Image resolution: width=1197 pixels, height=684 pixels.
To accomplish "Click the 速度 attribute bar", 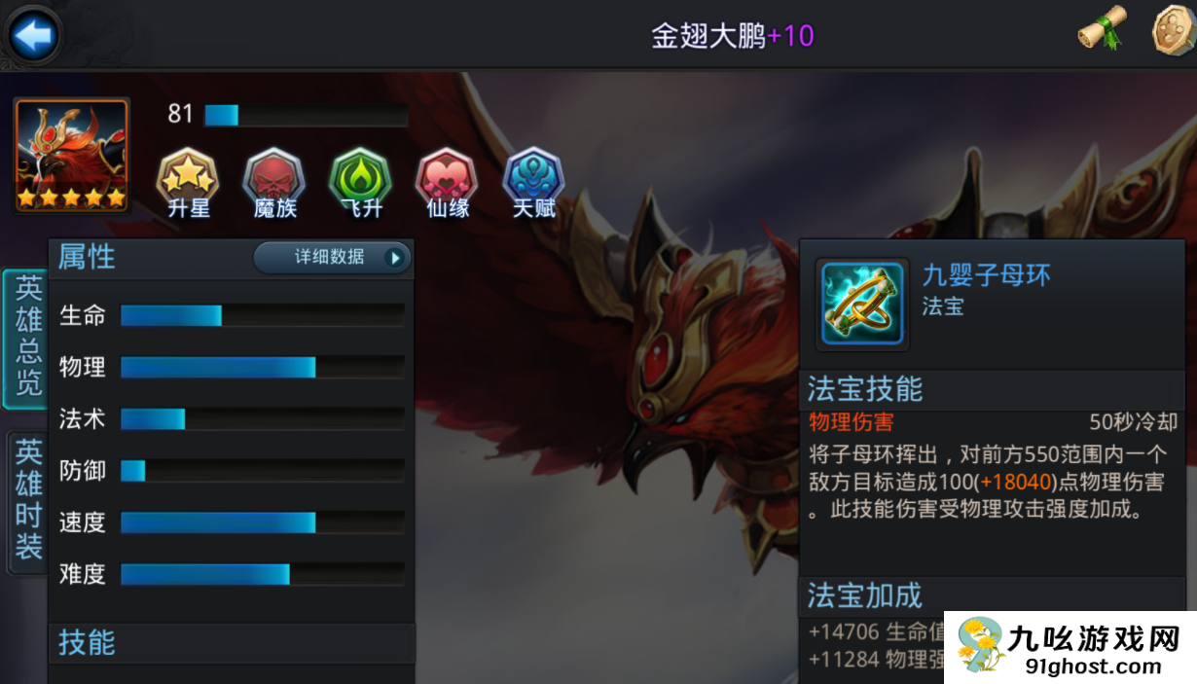I will click(262, 522).
